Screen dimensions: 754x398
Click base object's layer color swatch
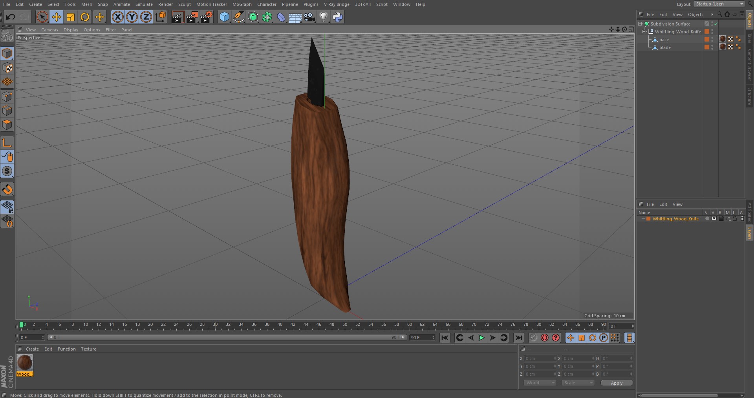pyautogui.click(x=707, y=39)
